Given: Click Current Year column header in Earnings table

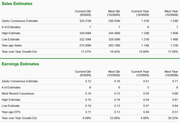Looking at the screenshot, I should coord(140,73).
